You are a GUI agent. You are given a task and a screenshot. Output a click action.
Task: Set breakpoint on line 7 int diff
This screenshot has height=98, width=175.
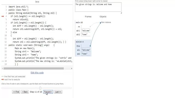point(33,26)
